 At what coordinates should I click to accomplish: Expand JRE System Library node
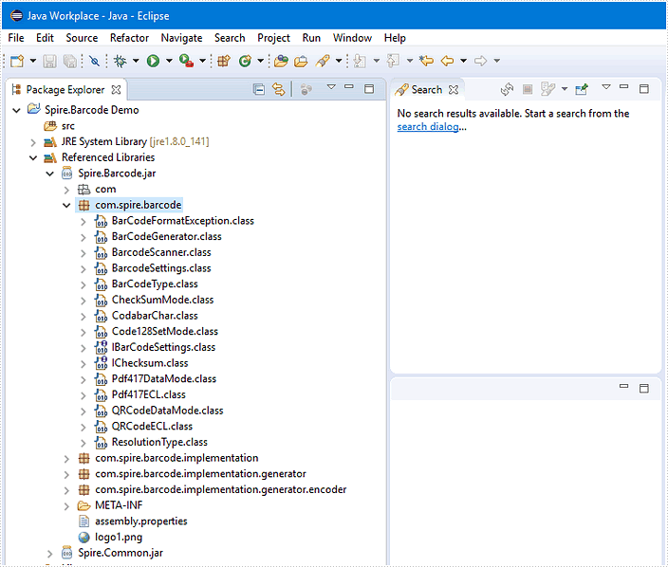tap(33, 142)
